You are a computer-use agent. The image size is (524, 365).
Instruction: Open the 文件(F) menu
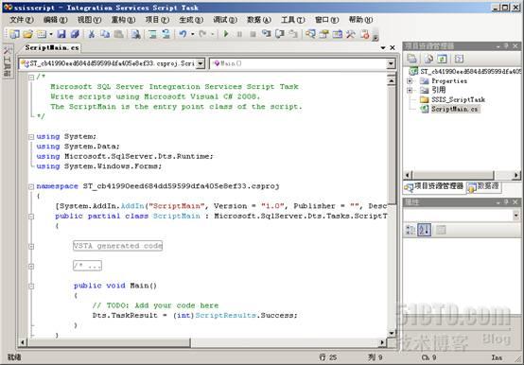click(x=22, y=20)
